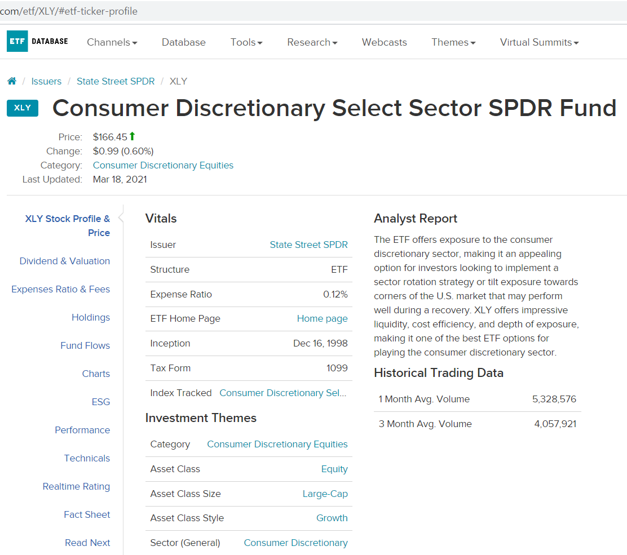Open the ETF Home page link
The width and height of the screenshot is (627, 555).
point(322,318)
